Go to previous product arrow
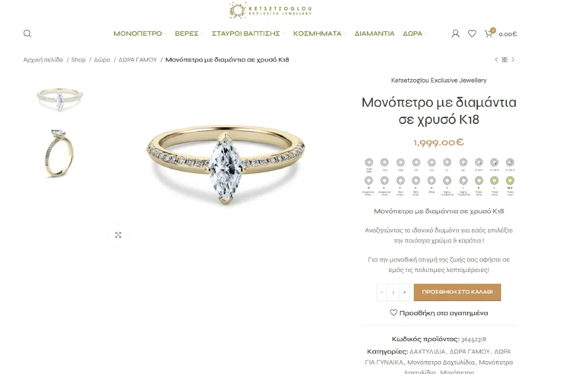The image size is (572, 374). (496, 60)
